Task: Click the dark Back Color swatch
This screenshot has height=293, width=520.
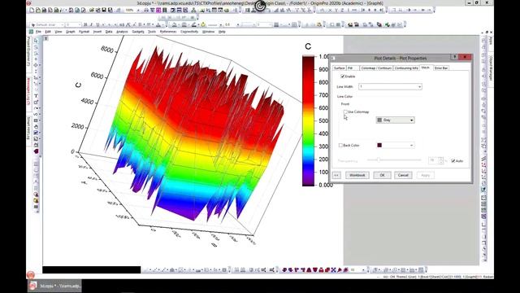Action: click(x=379, y=145)
